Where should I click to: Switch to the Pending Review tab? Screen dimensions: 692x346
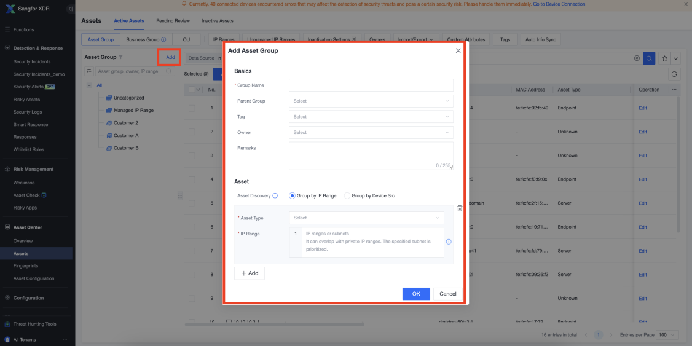[173, 21]
